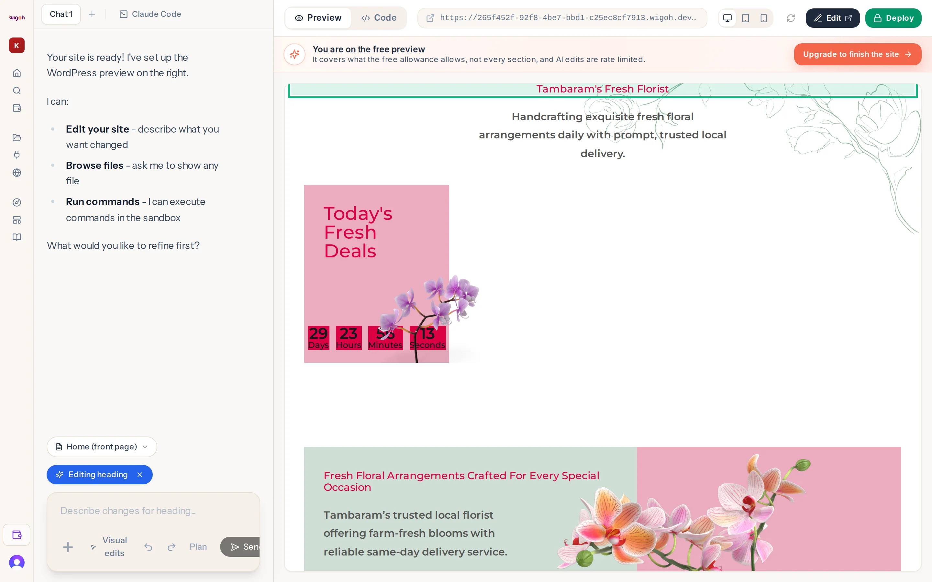Select the Tambaram's Fresh Florist heading
This screenshot has height=582, width=932.
[x=602, y=89]
